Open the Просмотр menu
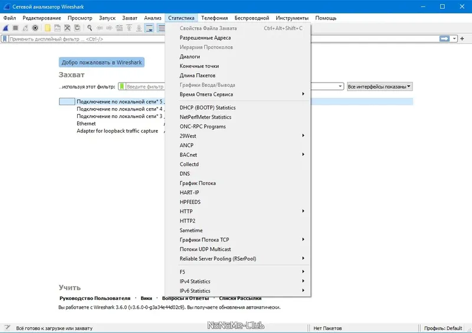The image size is (472, 333). point(80,18)
